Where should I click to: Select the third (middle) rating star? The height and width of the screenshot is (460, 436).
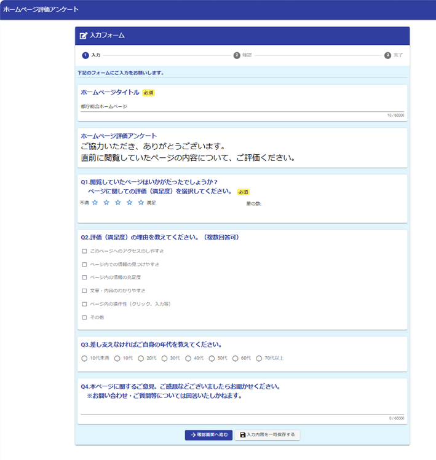coord(118,203)
